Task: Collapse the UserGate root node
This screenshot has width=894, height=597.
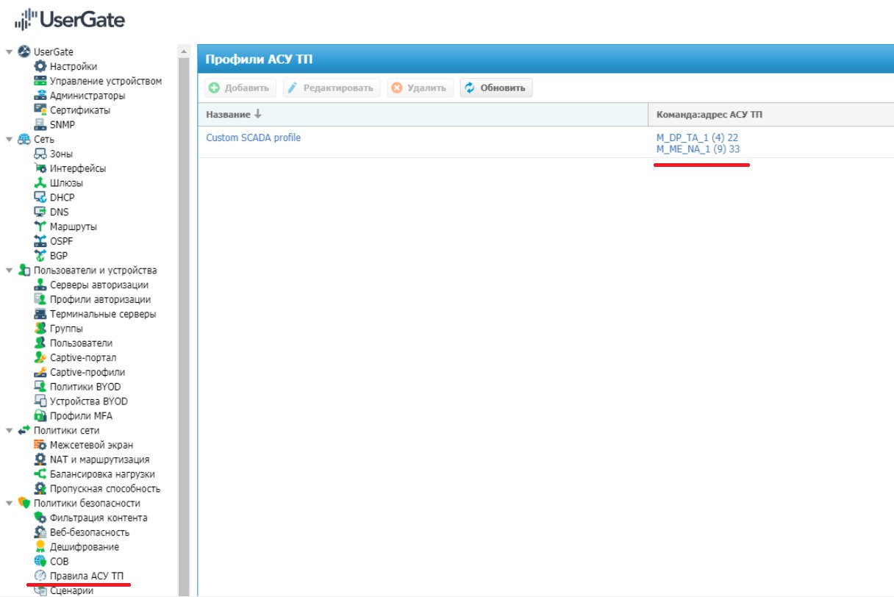Action: coord(10,52)
